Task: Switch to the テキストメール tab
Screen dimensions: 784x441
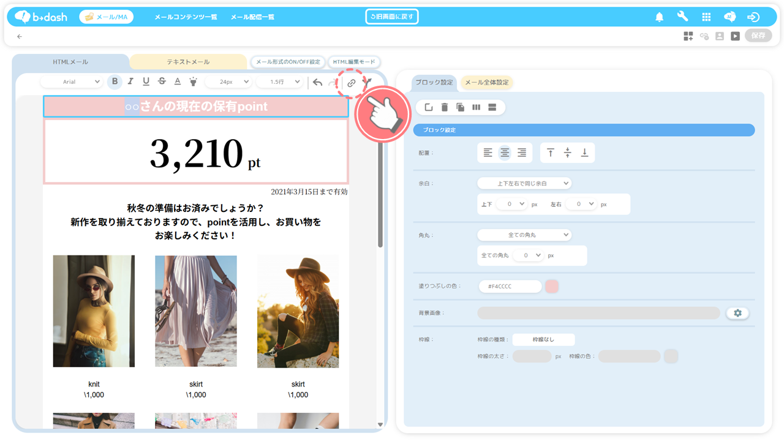Action: (188, 62)
